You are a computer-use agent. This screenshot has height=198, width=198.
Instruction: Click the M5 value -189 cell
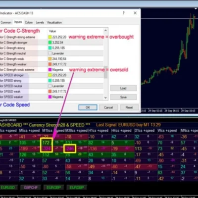coord(23,148)
